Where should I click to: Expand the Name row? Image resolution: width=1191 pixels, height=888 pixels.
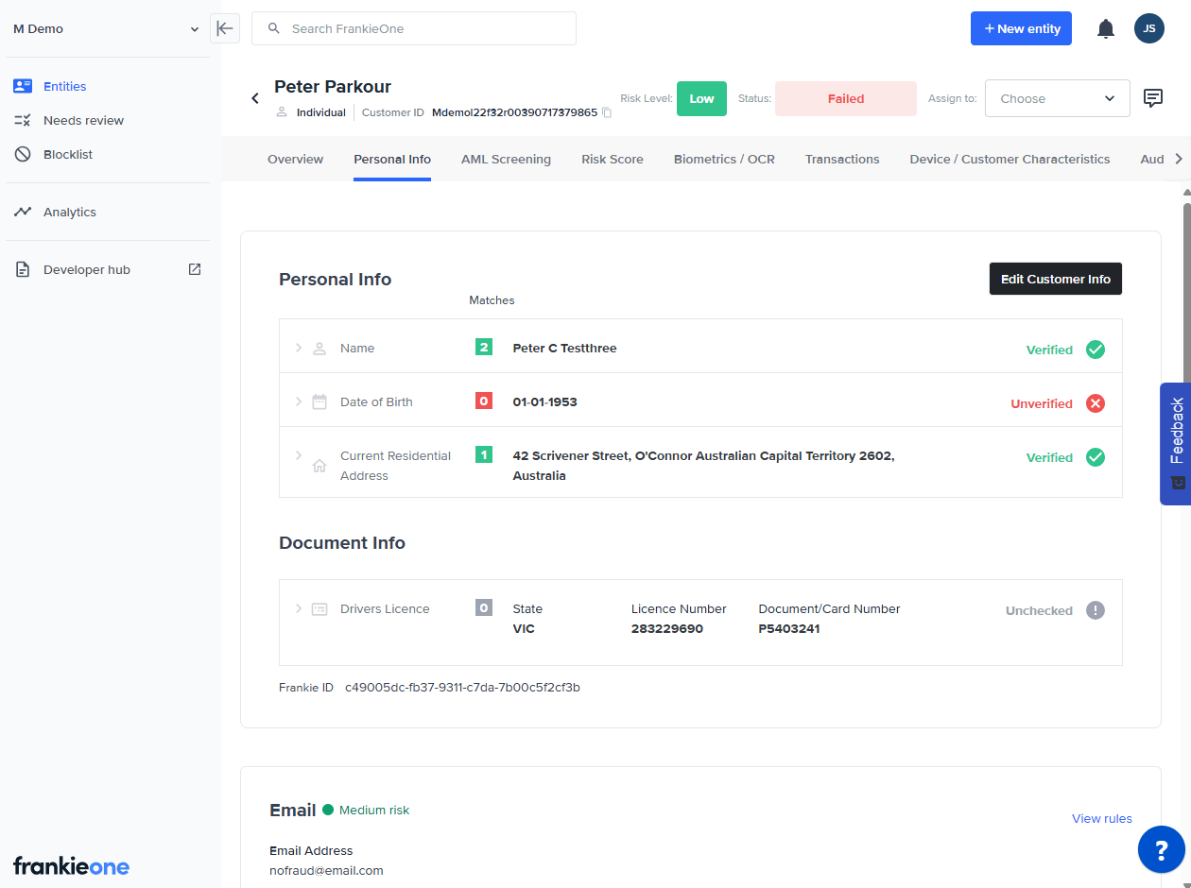click(x=299, y=348)
